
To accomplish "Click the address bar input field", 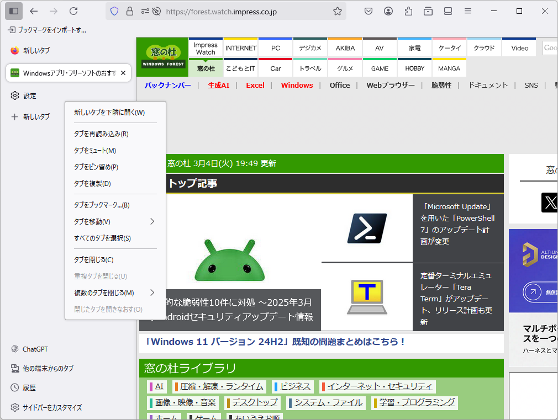I will (x=232, y=11).
